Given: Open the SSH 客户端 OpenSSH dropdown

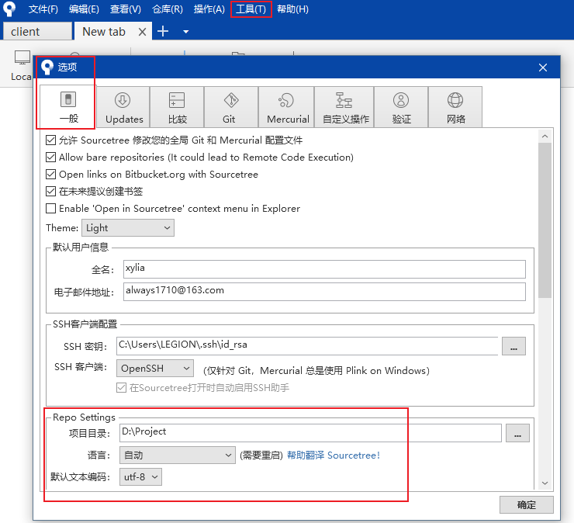Looking at the screenshot, I should click(x=155, y=369).
